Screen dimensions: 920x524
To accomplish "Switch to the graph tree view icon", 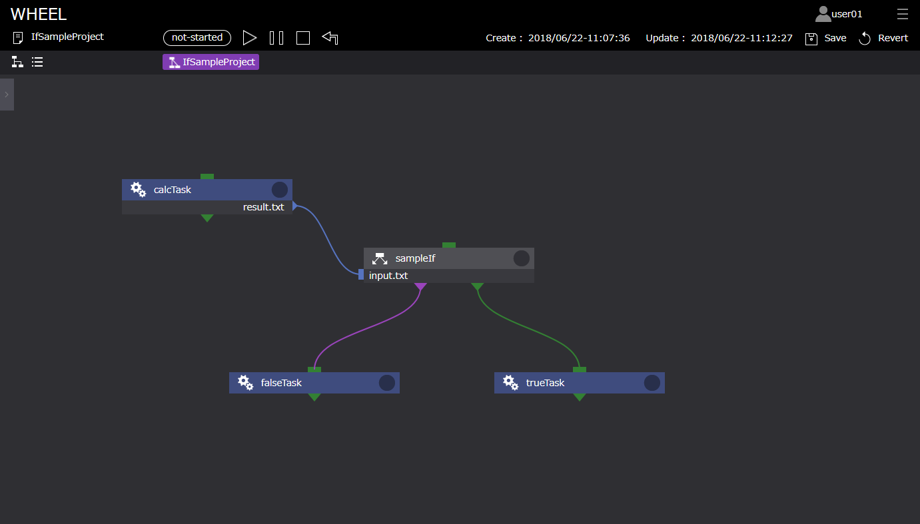I will 17,62.
